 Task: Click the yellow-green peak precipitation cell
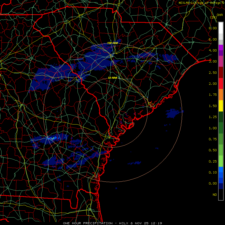53,138
